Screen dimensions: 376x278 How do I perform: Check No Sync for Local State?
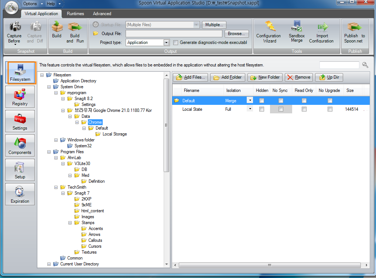tap(281, 109)
